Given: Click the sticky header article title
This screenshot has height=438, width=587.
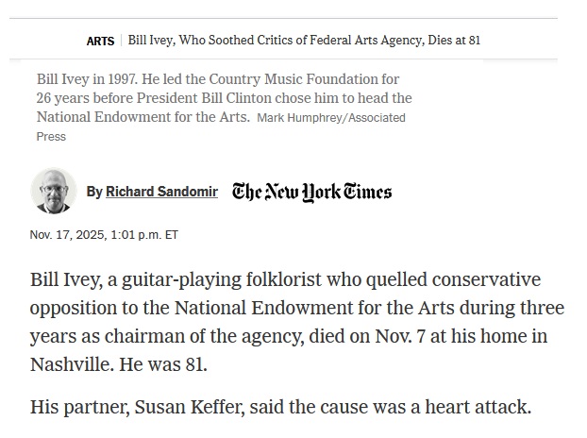Looking at the screenshot, I should 304,42.
